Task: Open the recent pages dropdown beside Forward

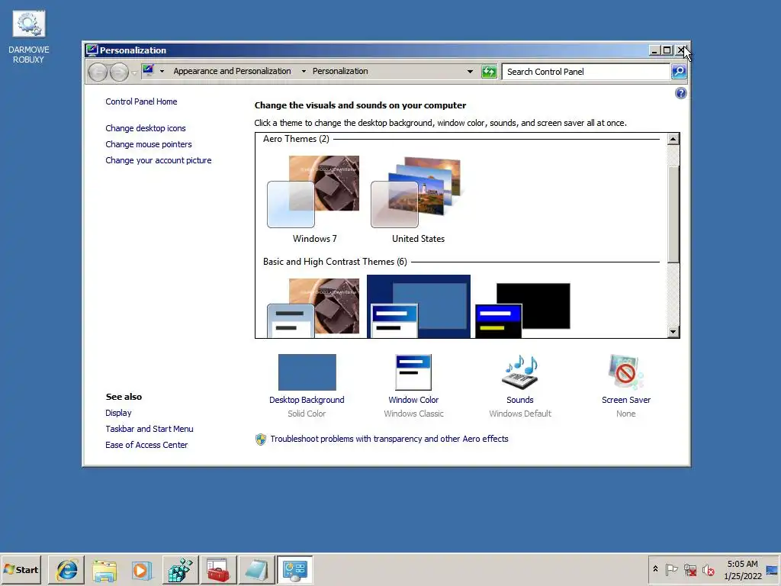Action: [x=134, y=72]
